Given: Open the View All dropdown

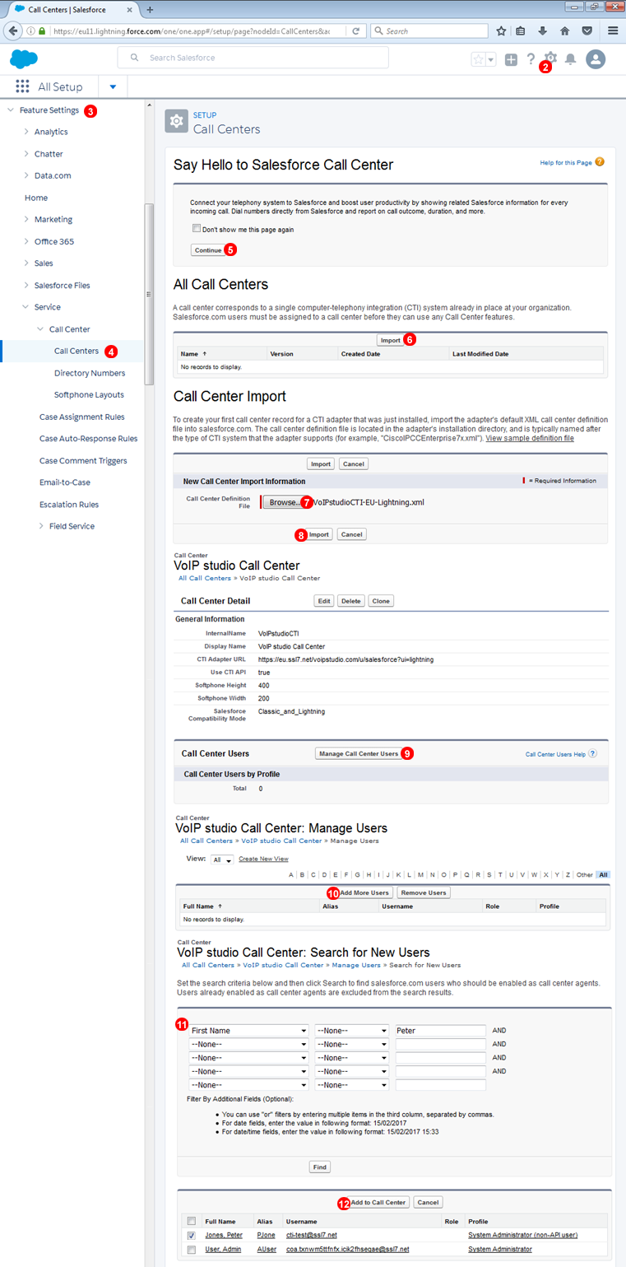Looking at the screenshot, I should pos(222,859).
